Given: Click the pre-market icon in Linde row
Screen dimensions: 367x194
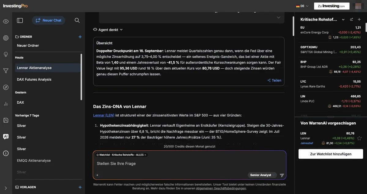Looking at the screenshot, I should (330, 106).
